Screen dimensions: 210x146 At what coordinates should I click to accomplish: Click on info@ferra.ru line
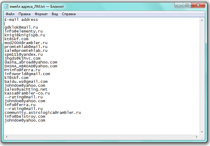pos(20,105)
